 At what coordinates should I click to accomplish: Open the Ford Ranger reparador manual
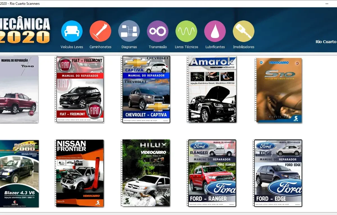pos(211,173)
